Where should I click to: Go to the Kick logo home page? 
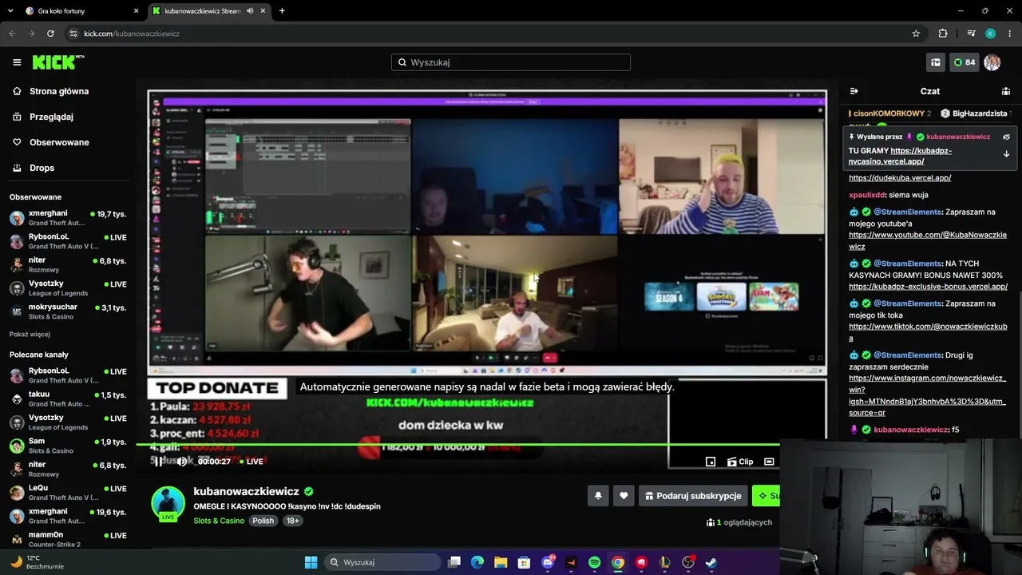(58, 62)
